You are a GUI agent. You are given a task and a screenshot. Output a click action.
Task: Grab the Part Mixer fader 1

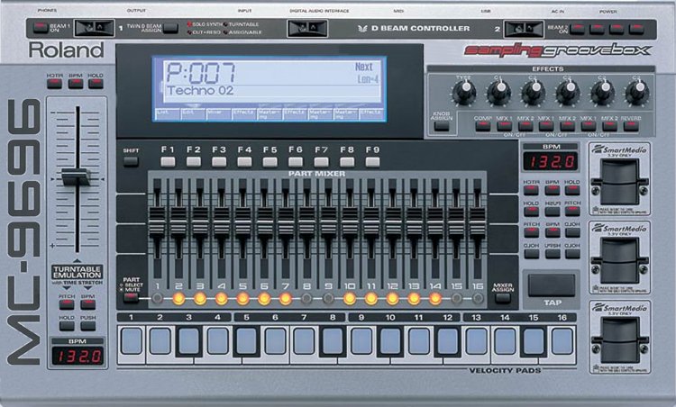click(157, 221)
